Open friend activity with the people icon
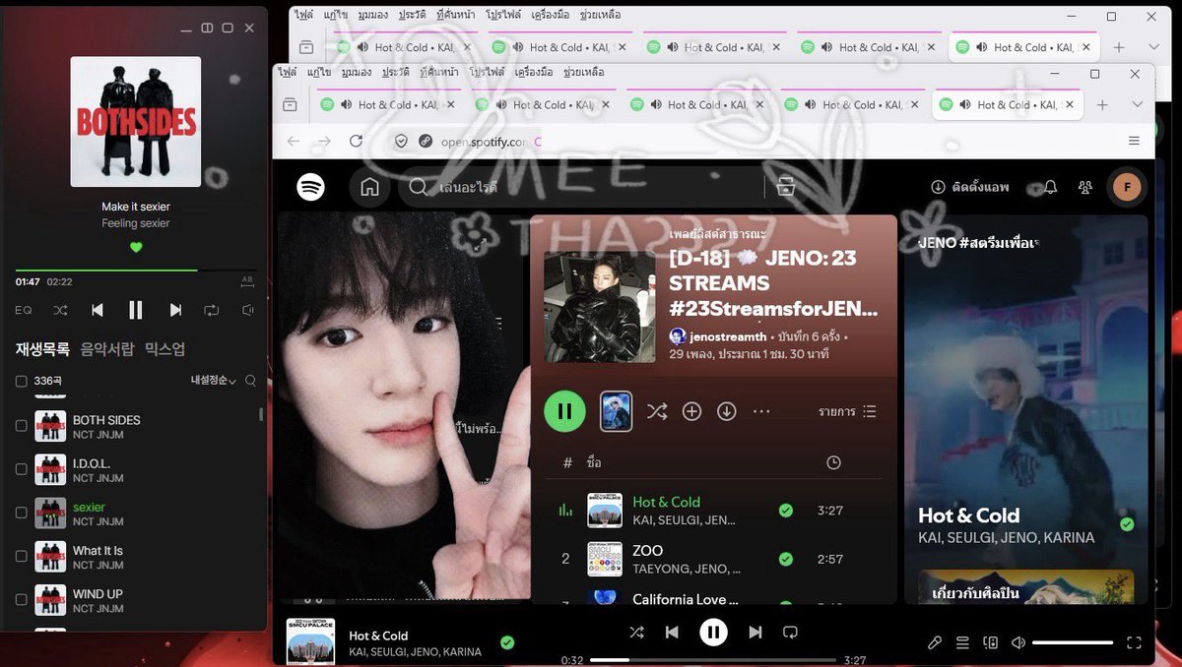The image size is (1182, 667). point(1083,186)
